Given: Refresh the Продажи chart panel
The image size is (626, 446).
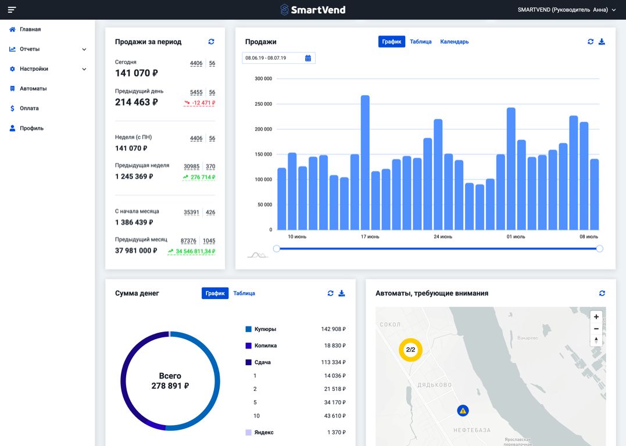Looking at the screenshot, I should (591, 42).
